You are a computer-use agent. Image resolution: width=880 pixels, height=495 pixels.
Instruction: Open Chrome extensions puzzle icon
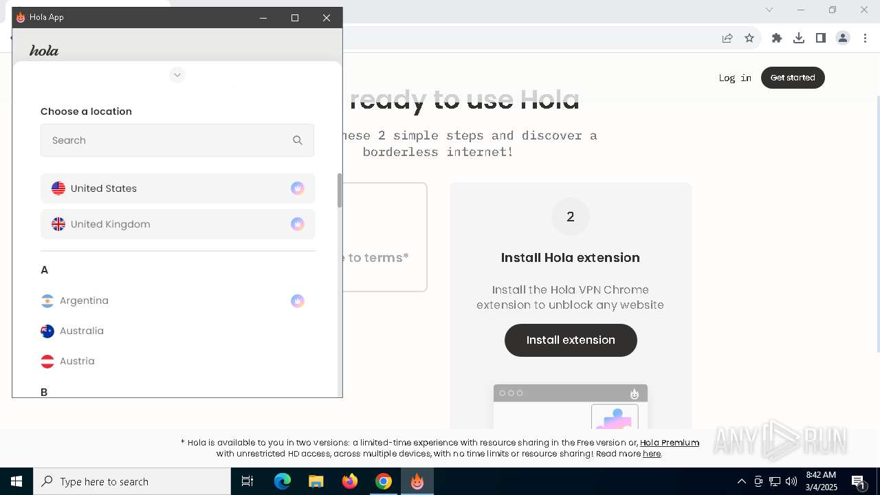tap(777, 38)
